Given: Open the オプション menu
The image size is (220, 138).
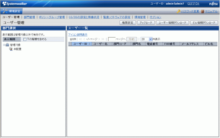Looking at the screenshot, I should coord(155,17).
